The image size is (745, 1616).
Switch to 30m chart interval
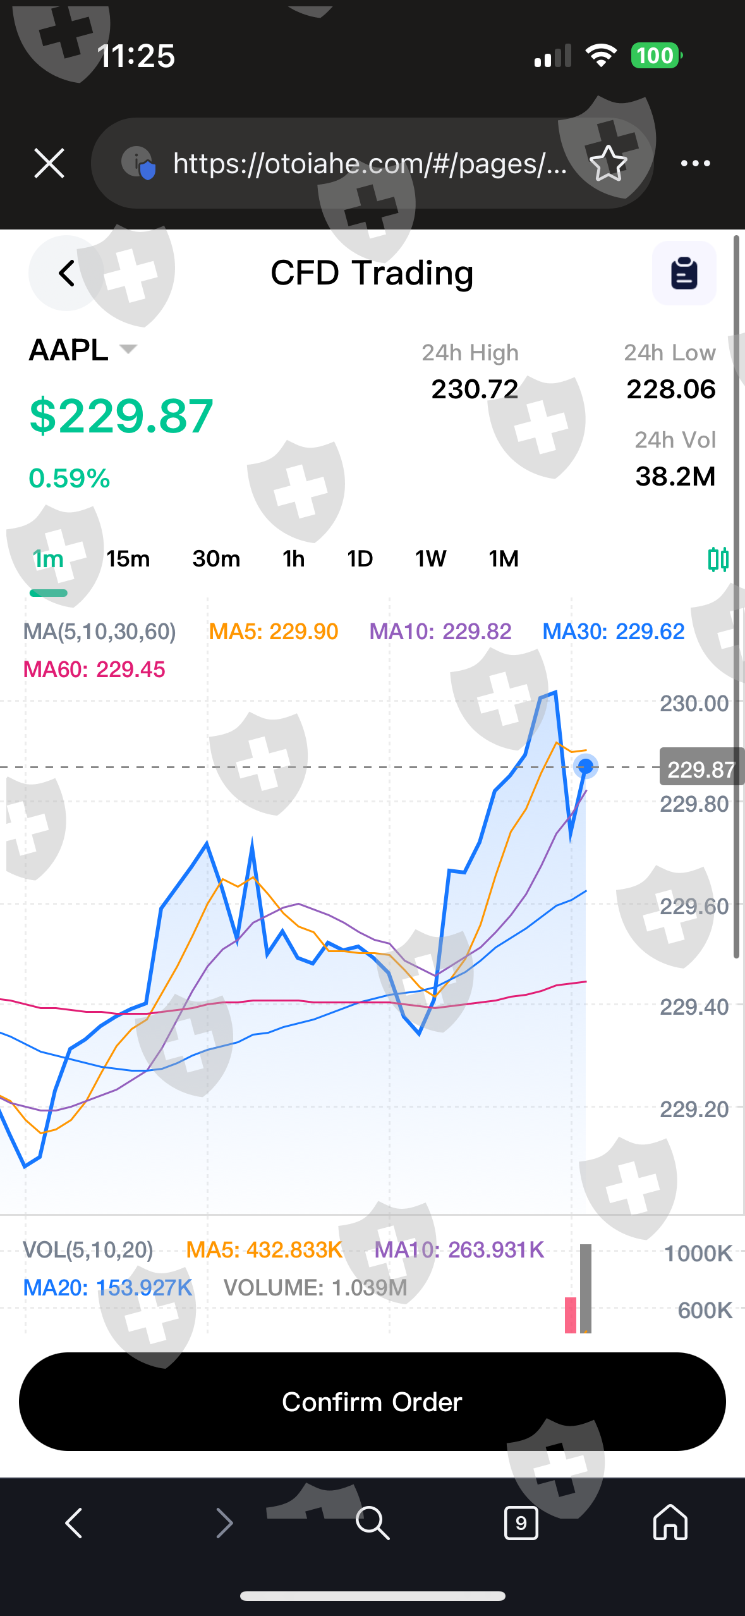[216, 559]
